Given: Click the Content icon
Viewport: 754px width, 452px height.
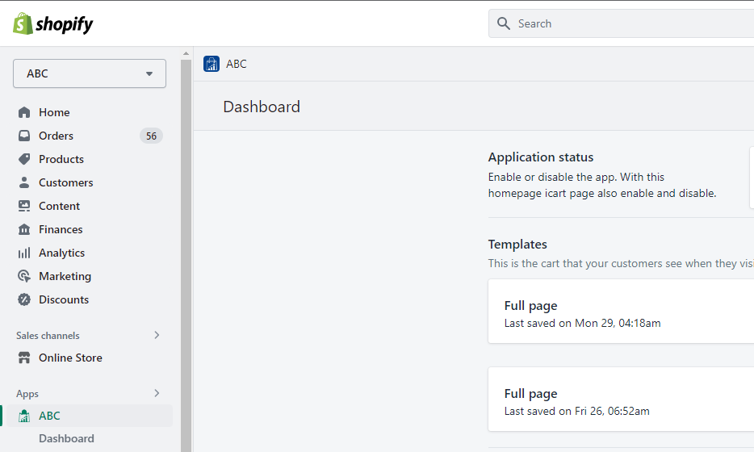Looking at the screenshot, I should [24, 206].
